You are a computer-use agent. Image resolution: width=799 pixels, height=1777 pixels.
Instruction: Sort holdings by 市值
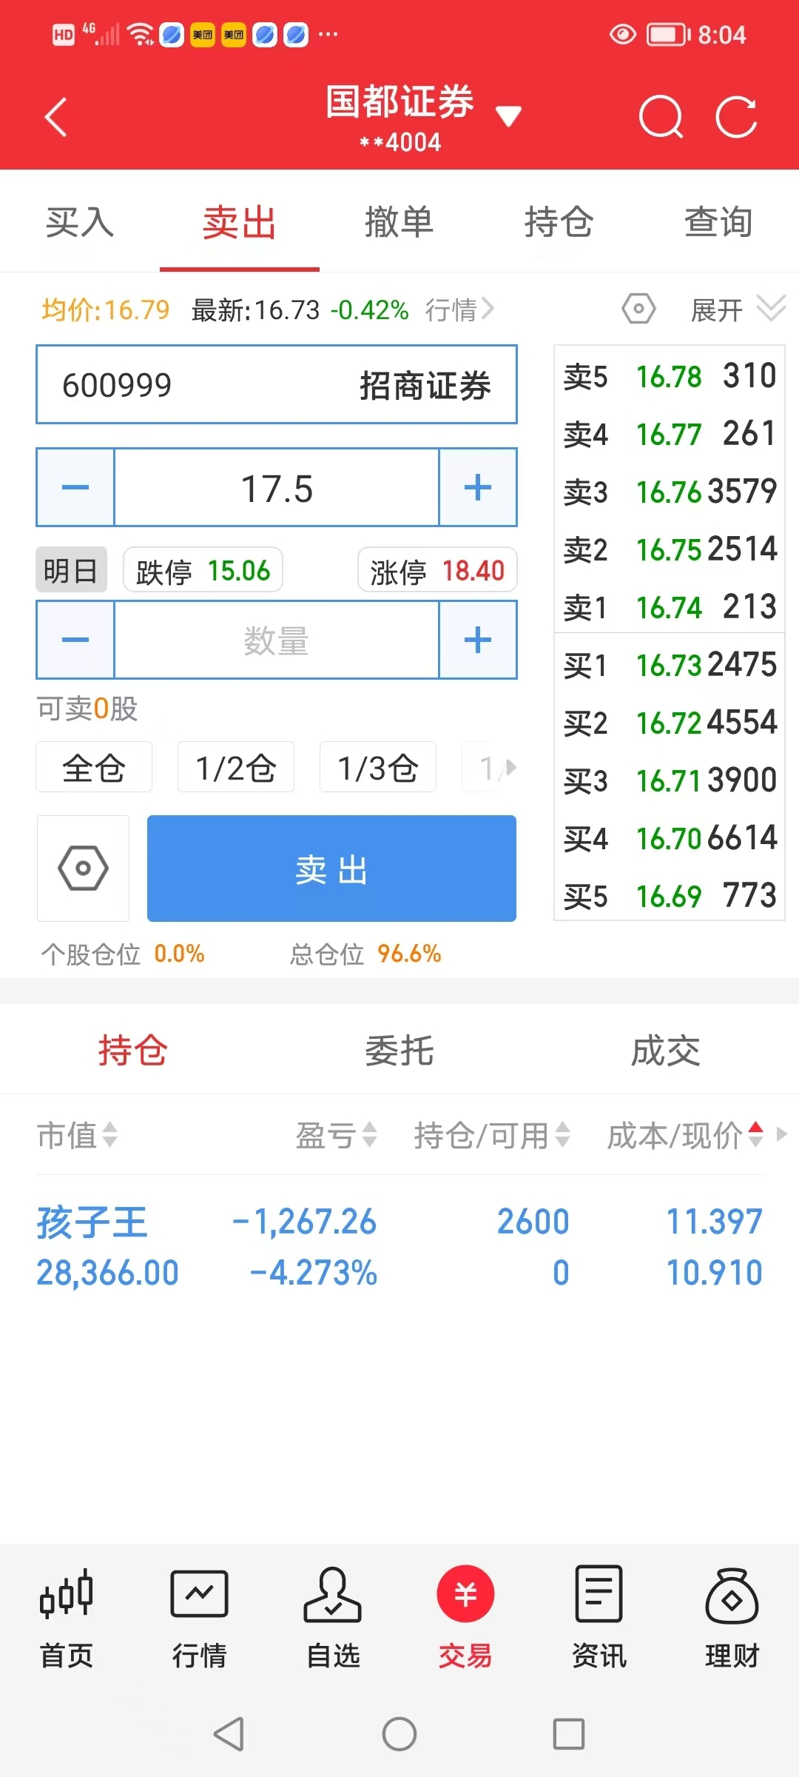tap(77, 1134)
